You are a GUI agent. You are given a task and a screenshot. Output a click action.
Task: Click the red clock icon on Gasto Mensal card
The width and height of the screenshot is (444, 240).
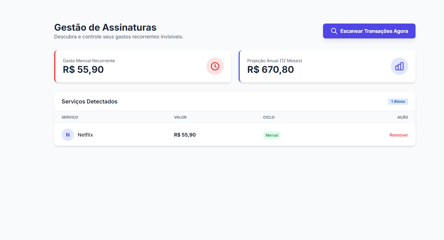(215, 66)
